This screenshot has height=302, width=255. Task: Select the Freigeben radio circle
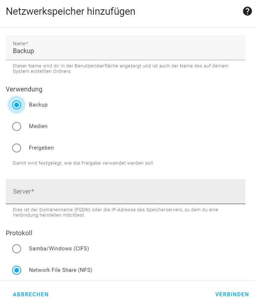coord(16,148)
